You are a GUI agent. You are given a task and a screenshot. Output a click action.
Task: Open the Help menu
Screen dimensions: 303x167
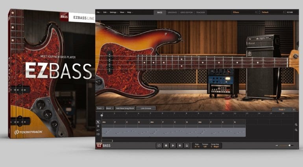click(x=129, y=12)
